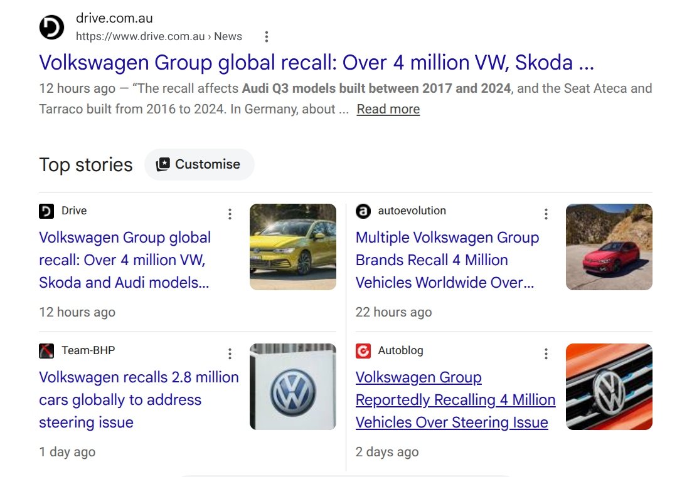The width and height of the screenshot is (682, 477).
Task: Click the Team-BHP source name label
Action: coord(88,350)
